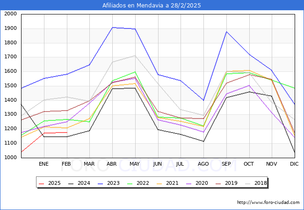
Task: Click the 1000 y-axis value
Action: tap(10, 158)
